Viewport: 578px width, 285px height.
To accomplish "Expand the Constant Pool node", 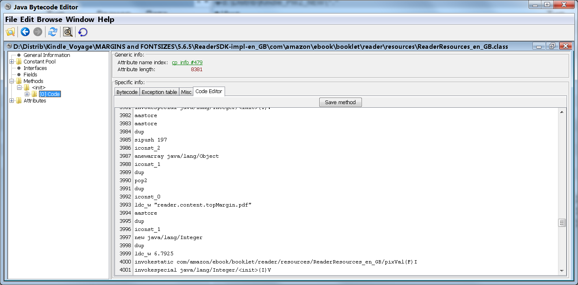I will pyautogui.click(x=11, y=61).
